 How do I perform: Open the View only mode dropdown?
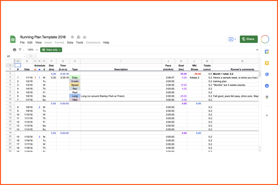click(51, 50)
